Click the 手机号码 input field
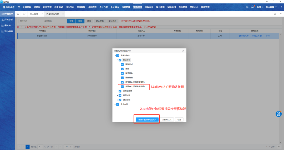This screenshot has width=284, height=150. coord(54,21)
